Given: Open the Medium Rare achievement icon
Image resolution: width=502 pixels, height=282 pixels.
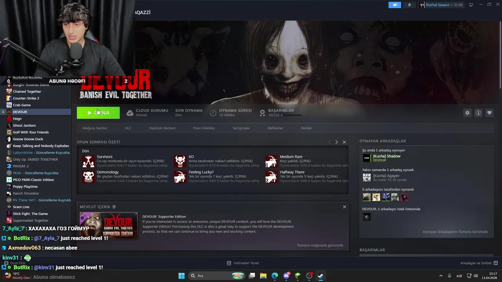Looking at the screenshot, I should click(271, 161).
